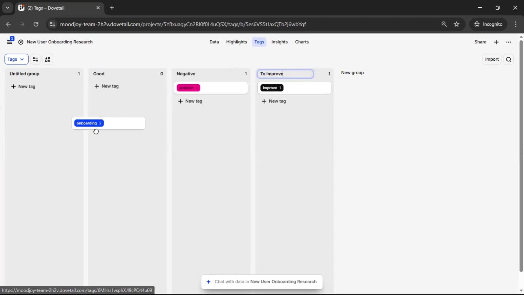Open the search magnifier icon

point(508,59)
